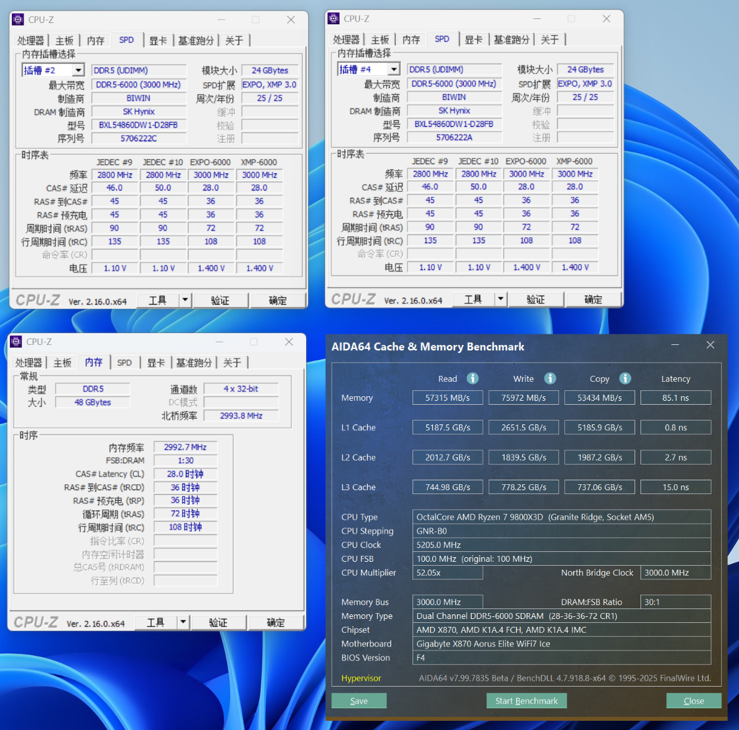Screen dimensions: 739x730
Task: Click Start Benchmark button in AIDA64
Action: click(526, 701)
